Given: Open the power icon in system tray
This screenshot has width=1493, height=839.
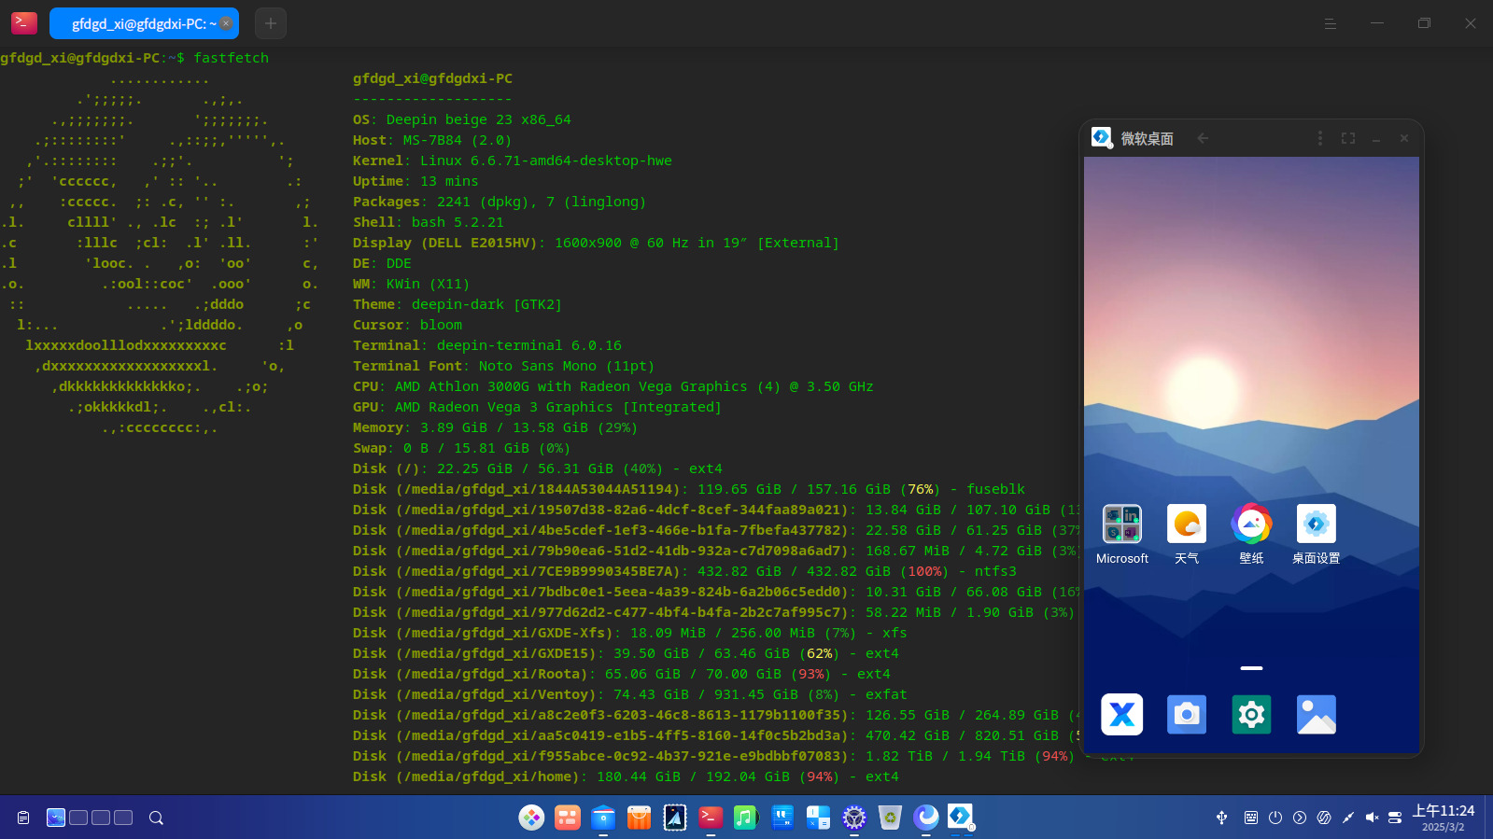Looking at the screenshot, I should (x=1275, y=818).
